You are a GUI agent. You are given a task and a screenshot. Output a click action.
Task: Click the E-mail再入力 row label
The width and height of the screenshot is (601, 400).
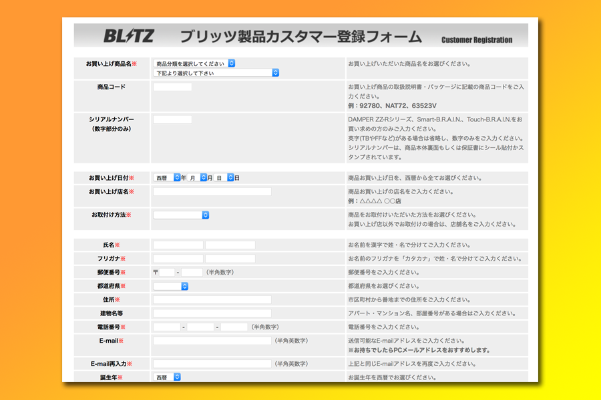click(112, 364)
